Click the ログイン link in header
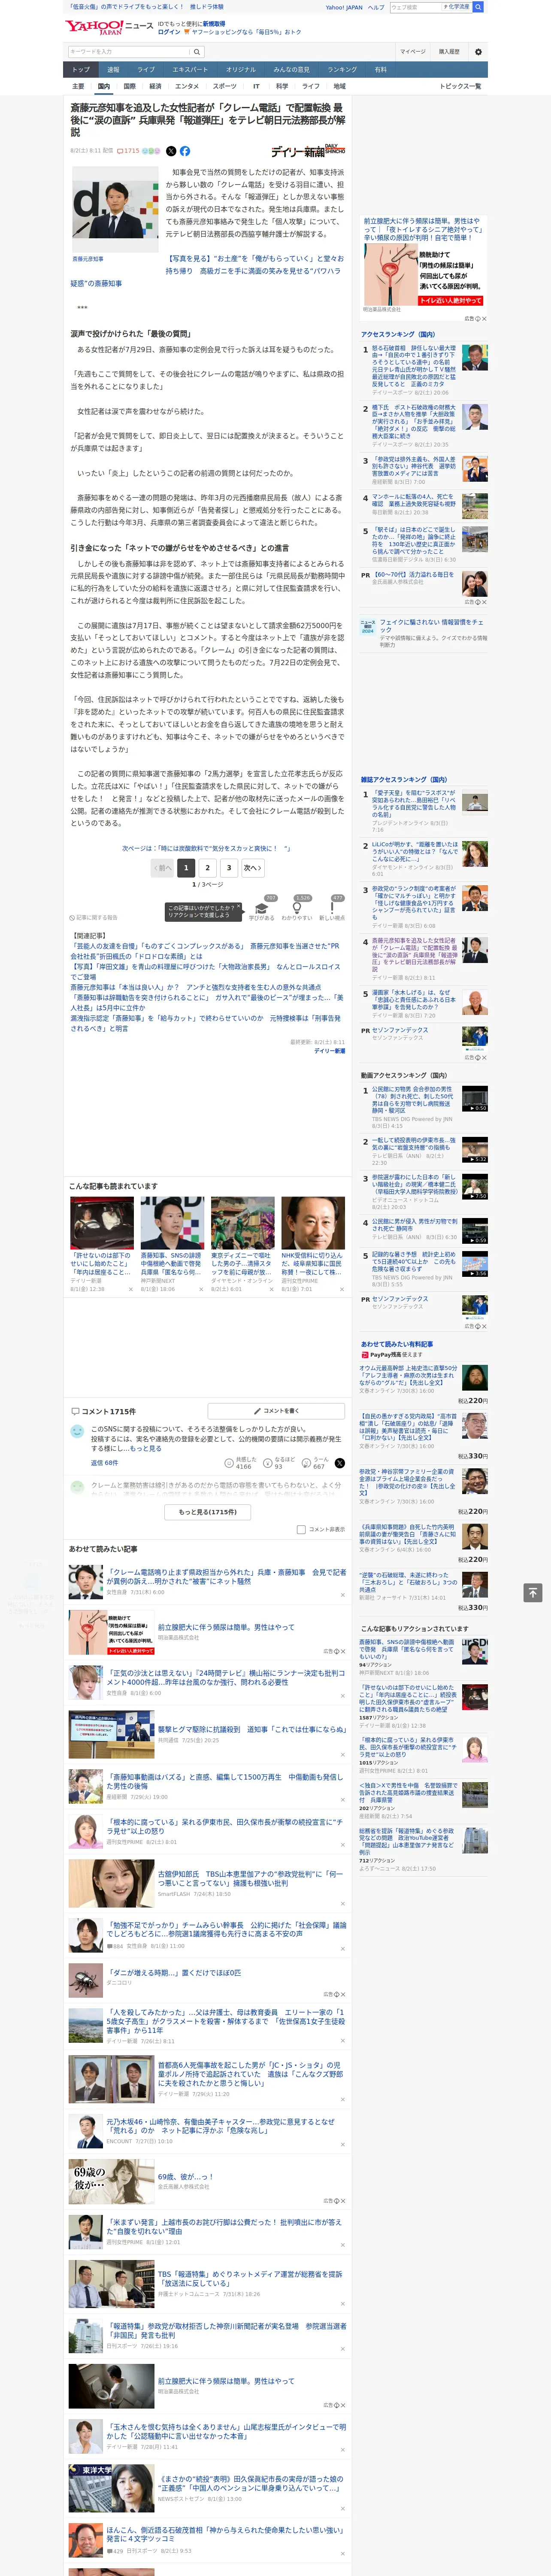The width and height of the screenshot is (551, 2576). coord(169,32)
